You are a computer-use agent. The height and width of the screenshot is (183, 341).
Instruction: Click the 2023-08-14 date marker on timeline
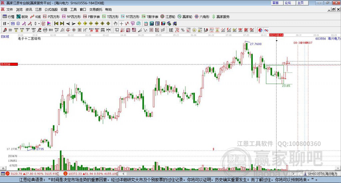click(276, 35)
